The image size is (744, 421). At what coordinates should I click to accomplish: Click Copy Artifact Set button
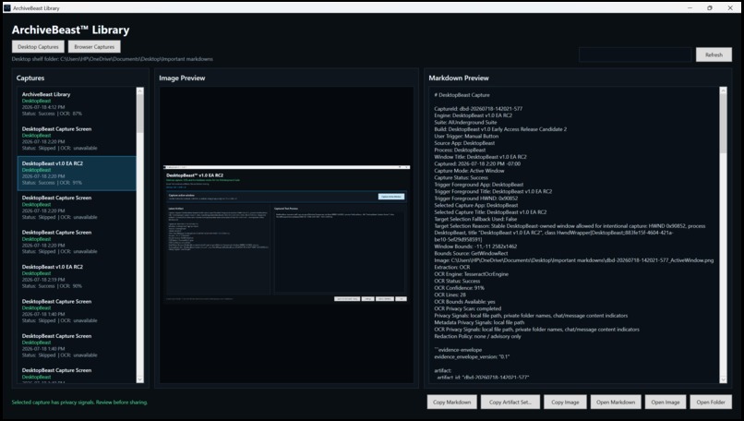510,402
